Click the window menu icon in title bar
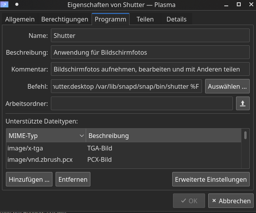This screenshot has width=256, height=213. point(5,4)
